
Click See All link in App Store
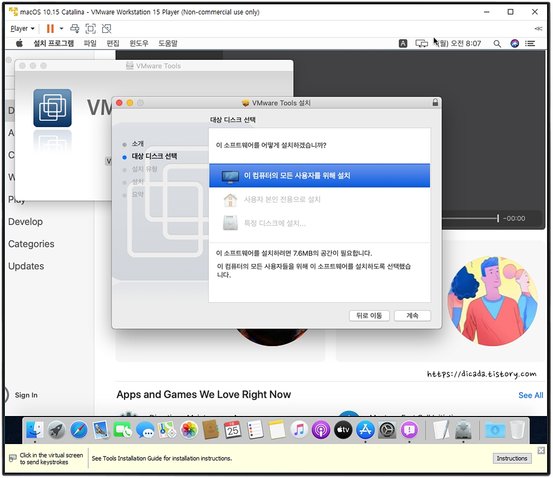[x=530, y=395]
